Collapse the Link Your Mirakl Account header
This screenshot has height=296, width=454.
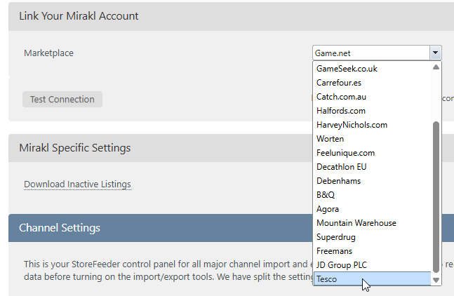click(231, 16)
